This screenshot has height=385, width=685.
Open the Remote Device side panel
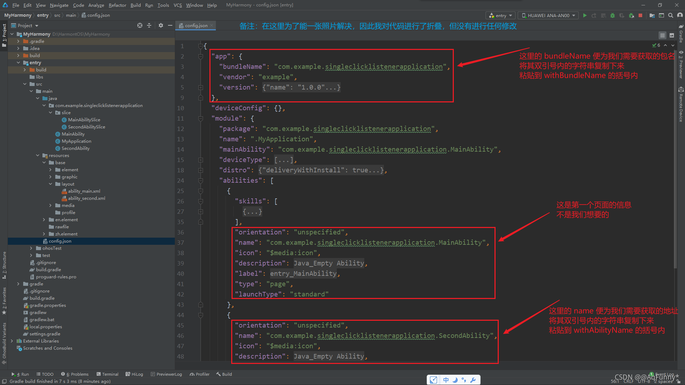pos(681,104)
